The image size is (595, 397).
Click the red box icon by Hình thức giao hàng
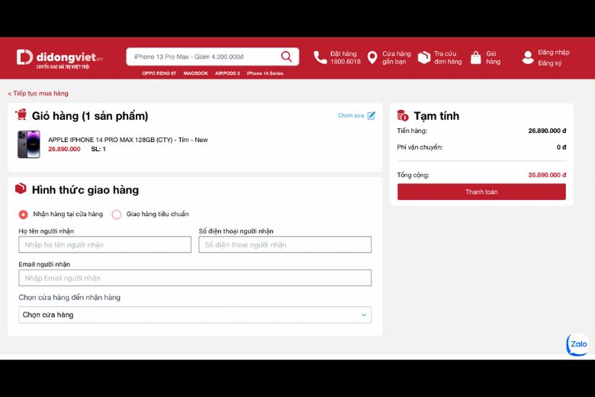(x=21, y=189)
